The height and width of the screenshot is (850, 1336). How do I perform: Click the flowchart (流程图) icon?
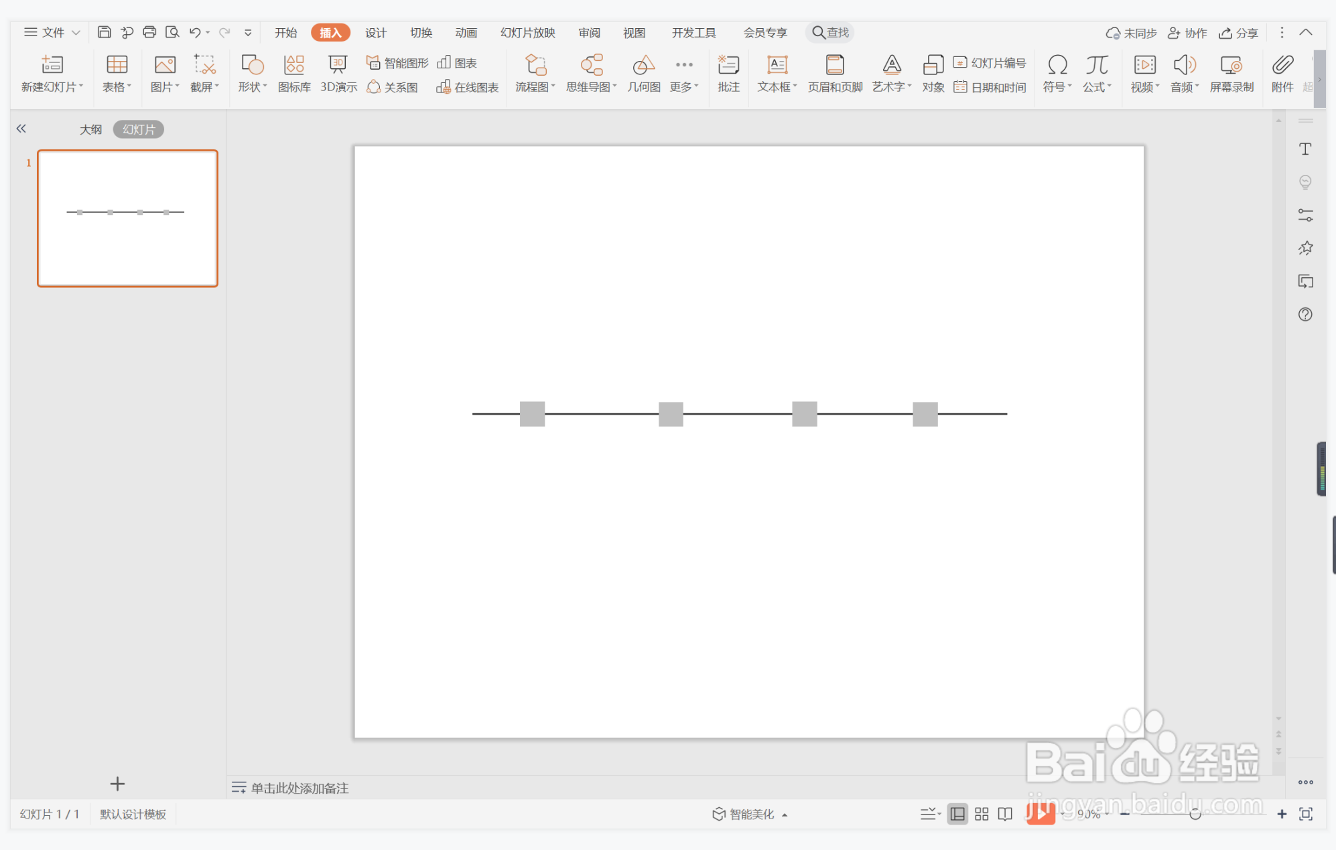[535, 65]
